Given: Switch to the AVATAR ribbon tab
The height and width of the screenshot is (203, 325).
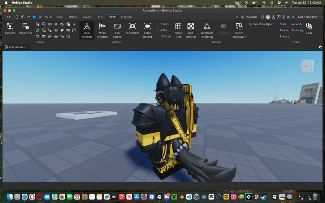Looking at the screenshot, I should tap(87, 17).
